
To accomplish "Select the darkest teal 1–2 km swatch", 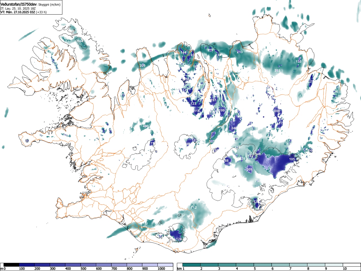I will (x=192, y=265).
